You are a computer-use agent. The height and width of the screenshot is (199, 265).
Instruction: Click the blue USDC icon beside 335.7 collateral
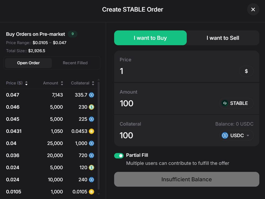pyautogui.click(x=91, y=95)
